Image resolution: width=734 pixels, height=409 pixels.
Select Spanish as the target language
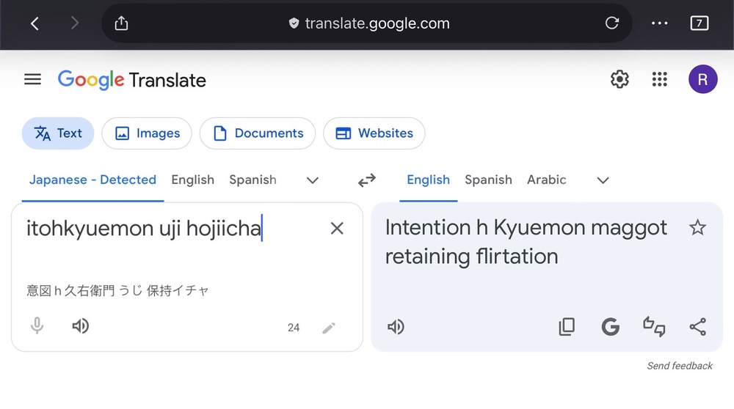point(488,180)
